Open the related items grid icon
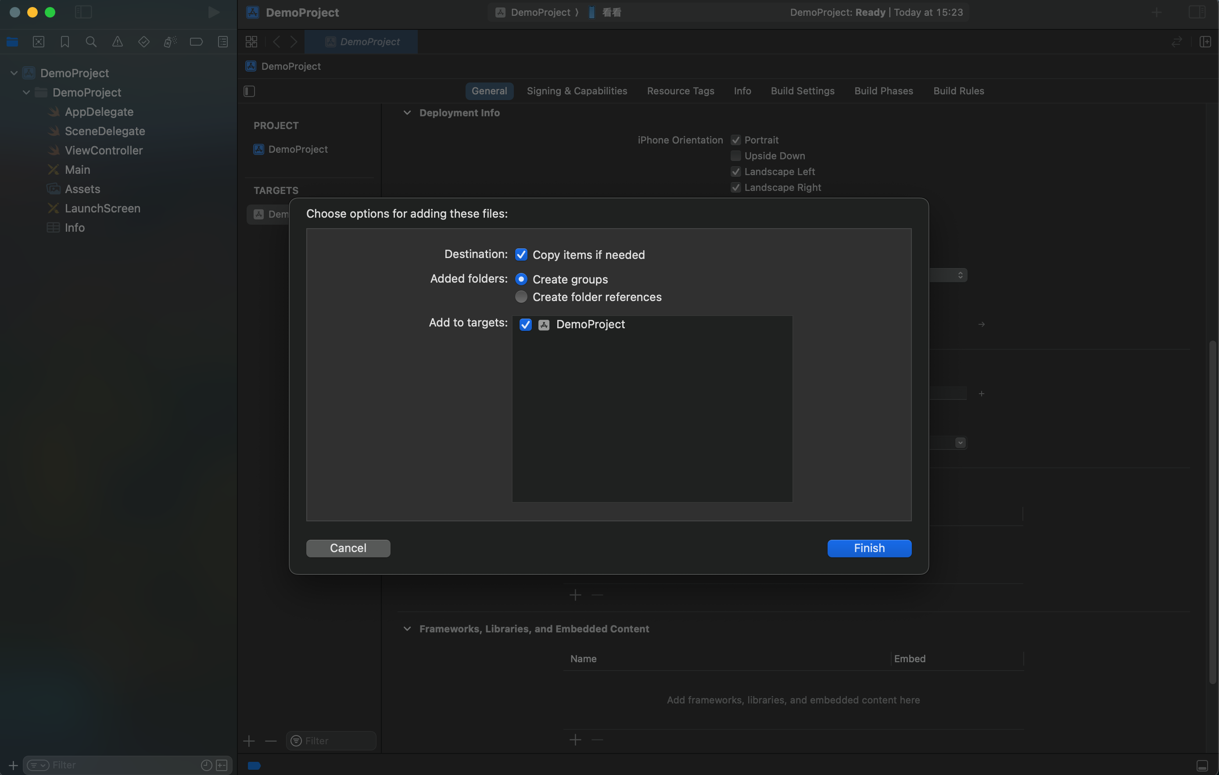 point(251,42)
